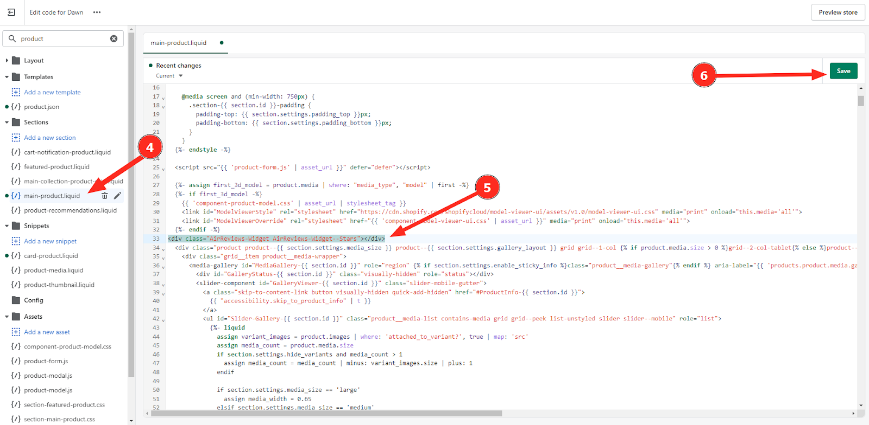Collapse the Assets folder

coord(7,317)
